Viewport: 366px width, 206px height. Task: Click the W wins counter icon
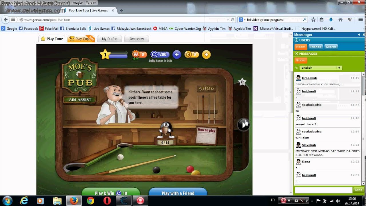(136, 54)
